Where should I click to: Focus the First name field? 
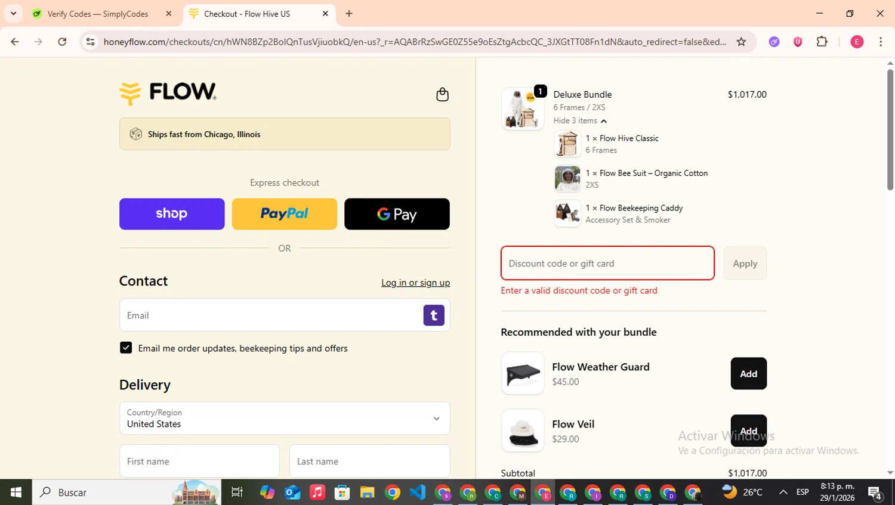(199, 461)
